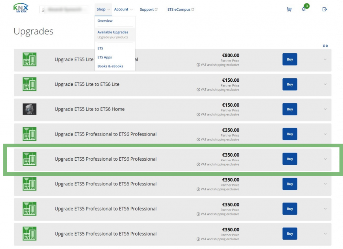343x249 pixels.
Task: Buy the ETS5 Lite to ETS6 Home upgrade
Action: click(x=290, y=109)
